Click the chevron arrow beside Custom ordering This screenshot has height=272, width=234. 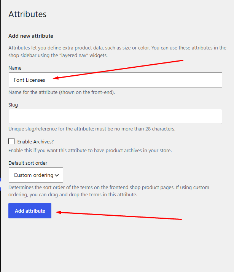coord(57,175)
